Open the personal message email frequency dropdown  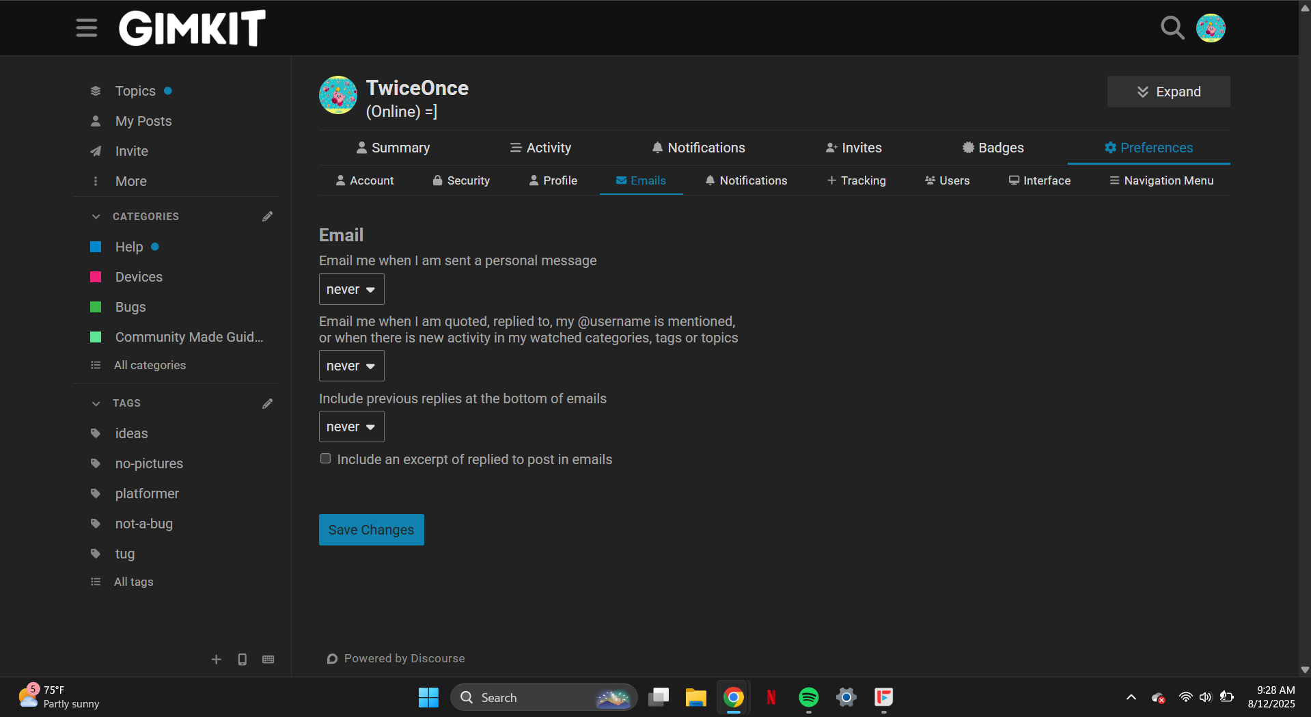coord(351,289)
